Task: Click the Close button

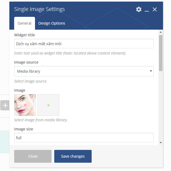Action: pyautogui.click(x=33, y=156)
